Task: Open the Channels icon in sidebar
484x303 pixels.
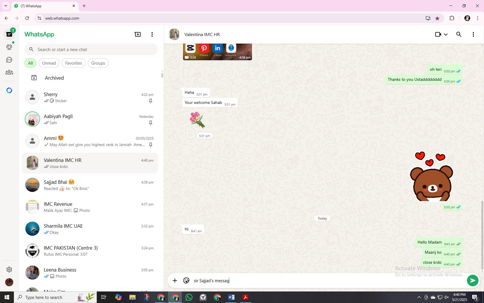Action: point(9,60)
